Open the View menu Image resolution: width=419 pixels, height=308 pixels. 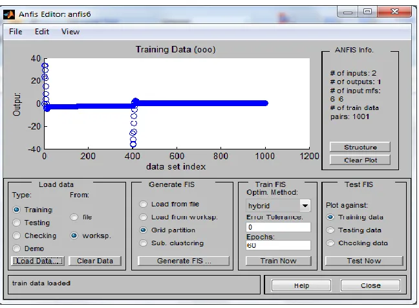click(x=70, y=32)
